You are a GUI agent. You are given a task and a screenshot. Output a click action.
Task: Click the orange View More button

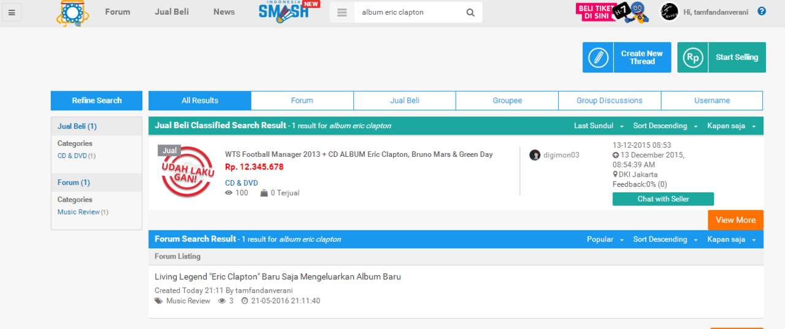(x=735, y=220)
